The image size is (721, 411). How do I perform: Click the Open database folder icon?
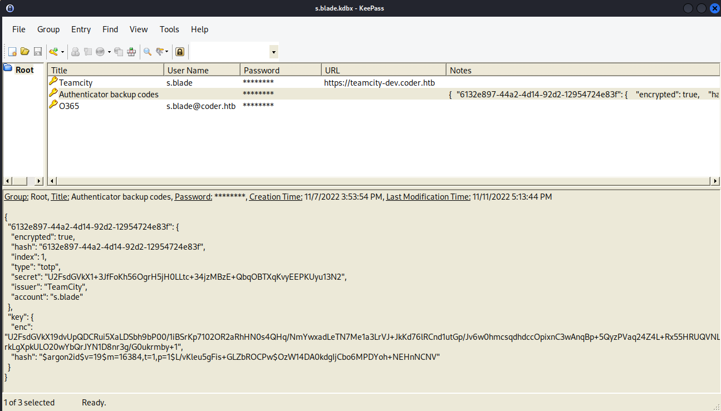click(x=25, y=52)
